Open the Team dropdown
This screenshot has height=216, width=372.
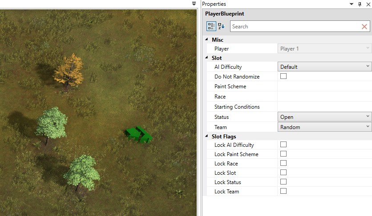click(x=324, y=127)
